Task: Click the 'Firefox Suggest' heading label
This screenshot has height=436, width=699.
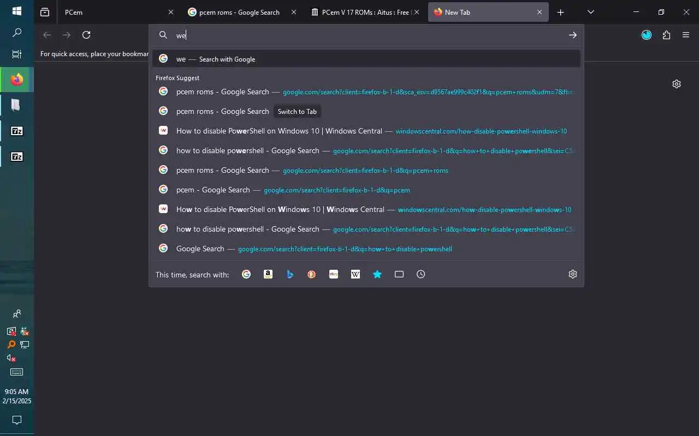Action: [x=177, y=78]
